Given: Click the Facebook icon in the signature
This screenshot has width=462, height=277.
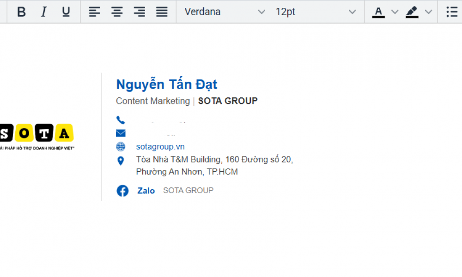Looking at the screenshot, I should pyautogui.click(x=122, y=191).
